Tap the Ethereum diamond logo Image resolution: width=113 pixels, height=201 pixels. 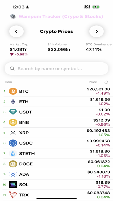(x=13, y=102)
